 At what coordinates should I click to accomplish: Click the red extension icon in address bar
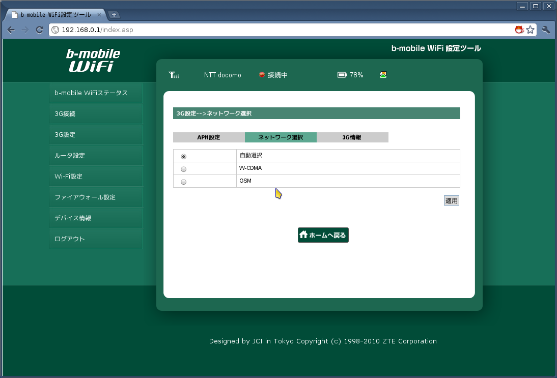click(x=519, y=30)
